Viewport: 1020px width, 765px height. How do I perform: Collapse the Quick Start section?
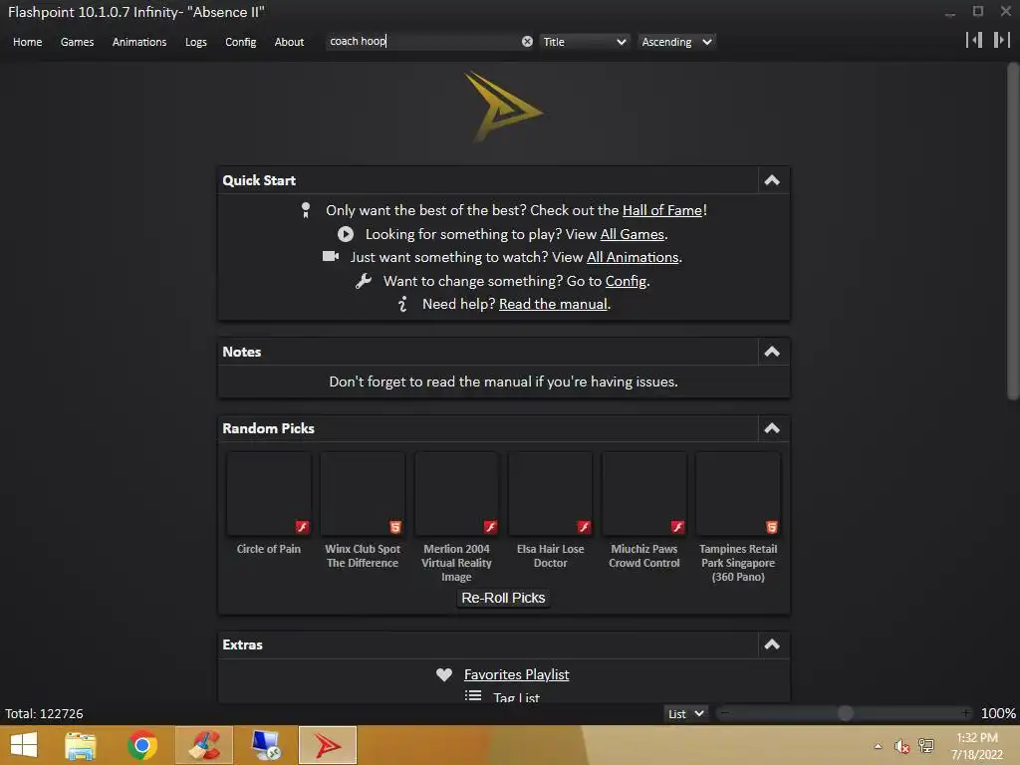[x=772, y=180]
